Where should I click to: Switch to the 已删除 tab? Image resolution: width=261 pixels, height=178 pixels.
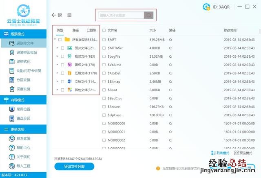pos(91,30)
